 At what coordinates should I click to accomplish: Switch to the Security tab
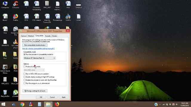click(x=48, y=36)
